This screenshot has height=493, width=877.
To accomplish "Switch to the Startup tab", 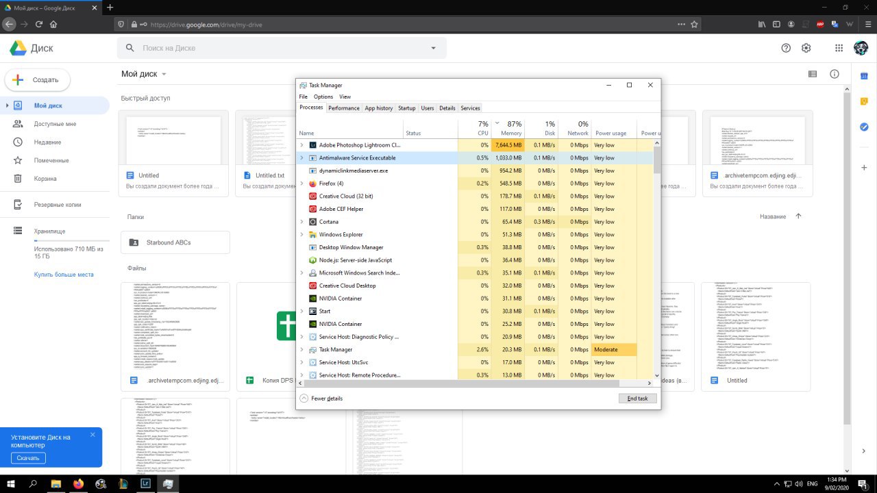I will click(x=407, y=108).
